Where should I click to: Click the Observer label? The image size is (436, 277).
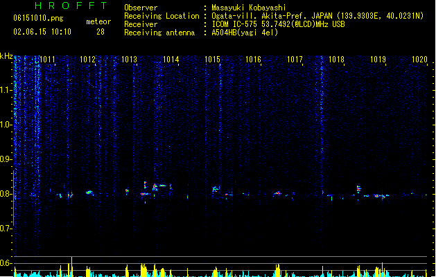(141, 8)
